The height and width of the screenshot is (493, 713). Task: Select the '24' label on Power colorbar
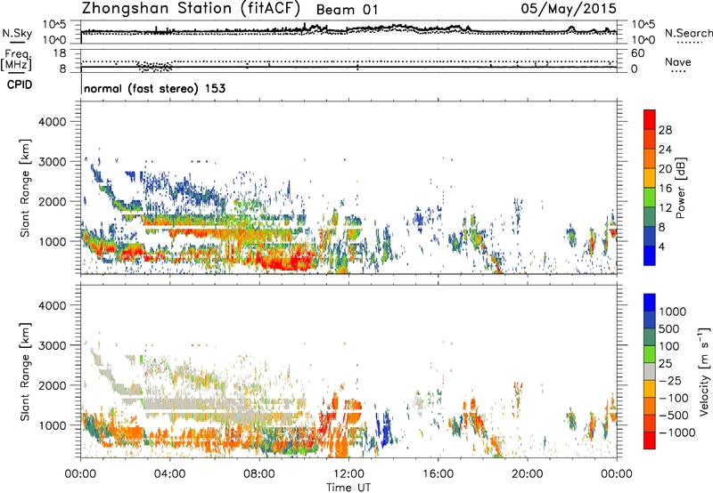point(665,150)
